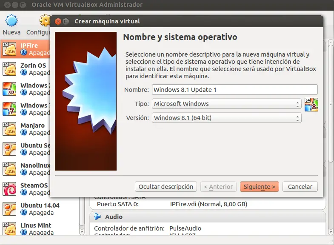Open the Versión dropdown
The width and height of the screenshot is (334, 245).
click(227, 118)
